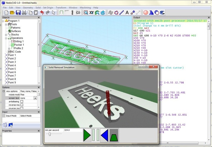Expand the Stocks tree node
Image resolution: width=212 pixels, height=147 pixels.
pyautogui.click(x=6, y=35)
